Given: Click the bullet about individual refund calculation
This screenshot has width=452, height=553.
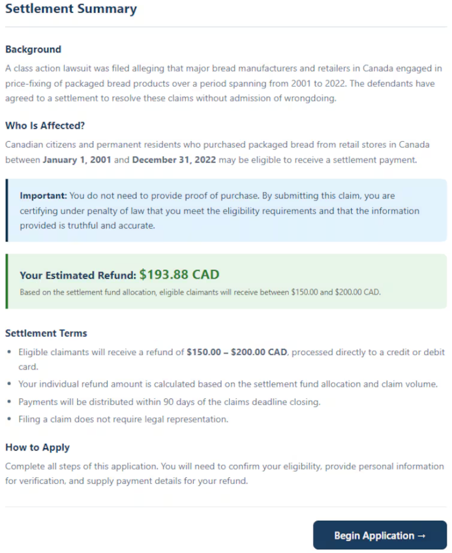Looking at the screenshot, I should 228,384.
